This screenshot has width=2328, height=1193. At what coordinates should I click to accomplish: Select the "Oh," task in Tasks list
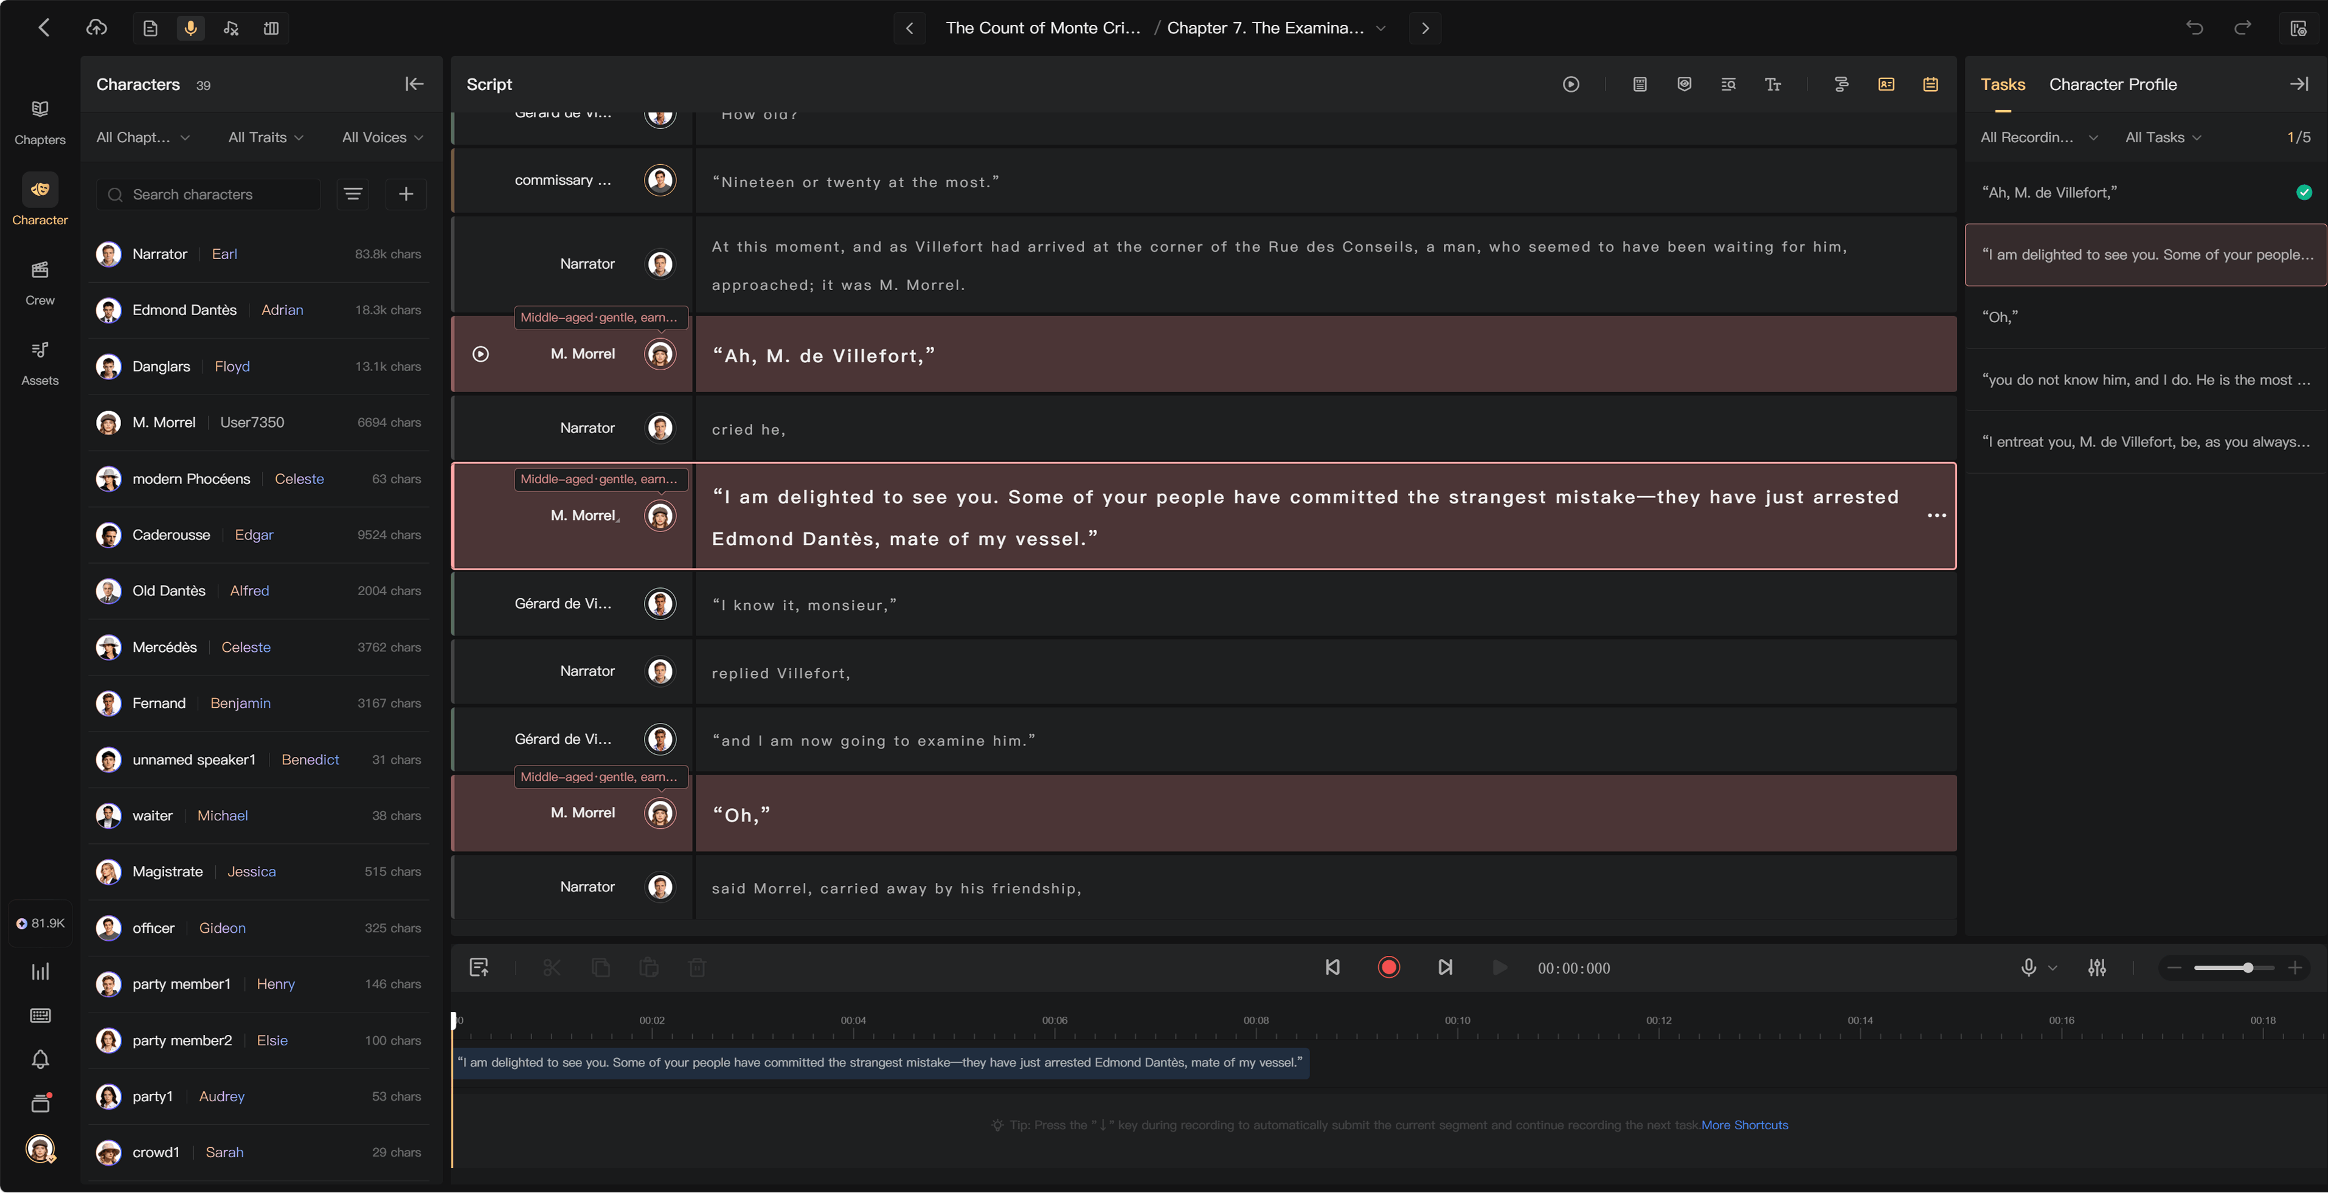click(x=2146, y=317)
